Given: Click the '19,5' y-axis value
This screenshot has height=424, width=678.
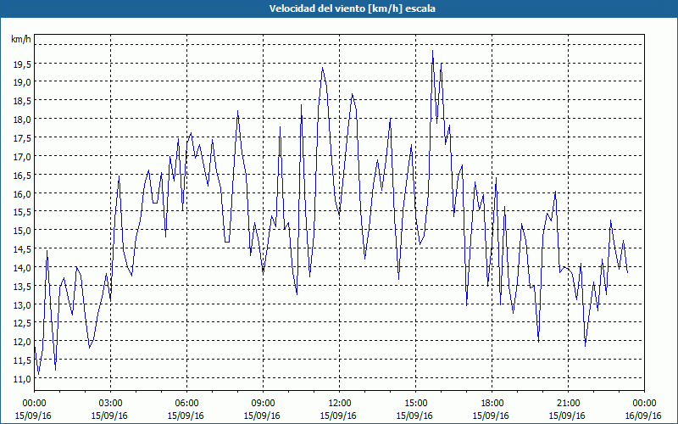Looking at the screenshot, I should point(22,64).
